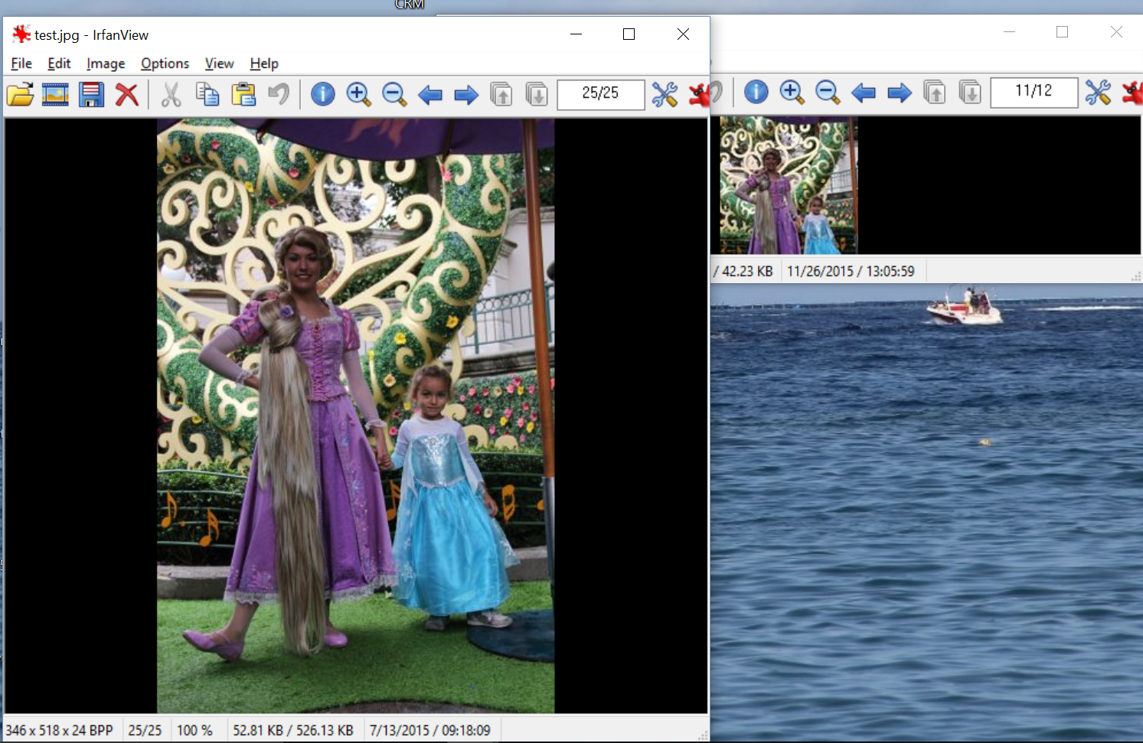Click the Open file folder icon
Screen dimensions: 1143x743
(21, 95)
